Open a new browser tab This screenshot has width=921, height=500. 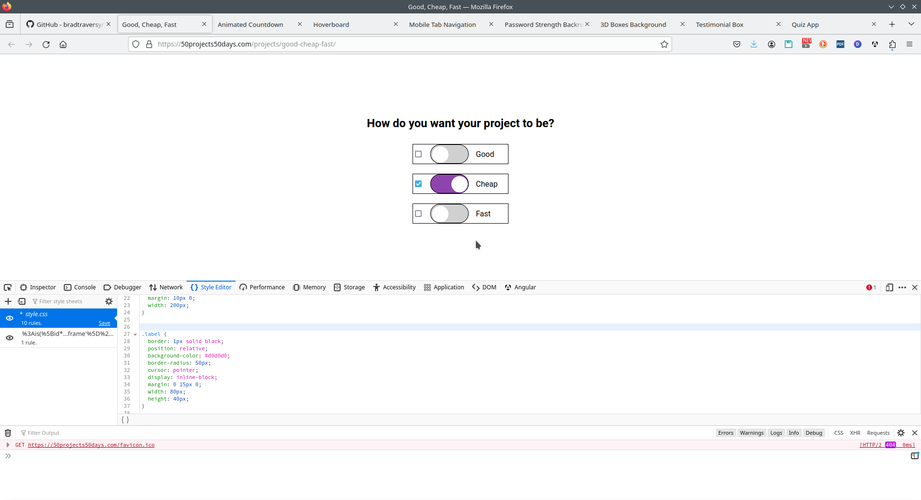pyautogui.click(x=892, y=24)
